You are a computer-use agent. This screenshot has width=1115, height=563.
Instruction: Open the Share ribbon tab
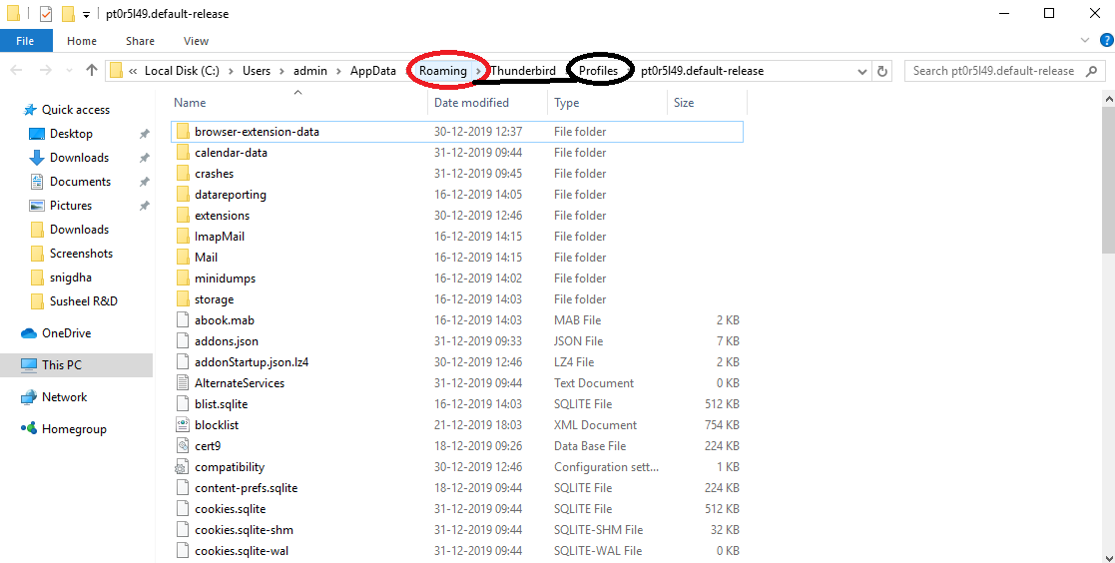tap(140, 41)
